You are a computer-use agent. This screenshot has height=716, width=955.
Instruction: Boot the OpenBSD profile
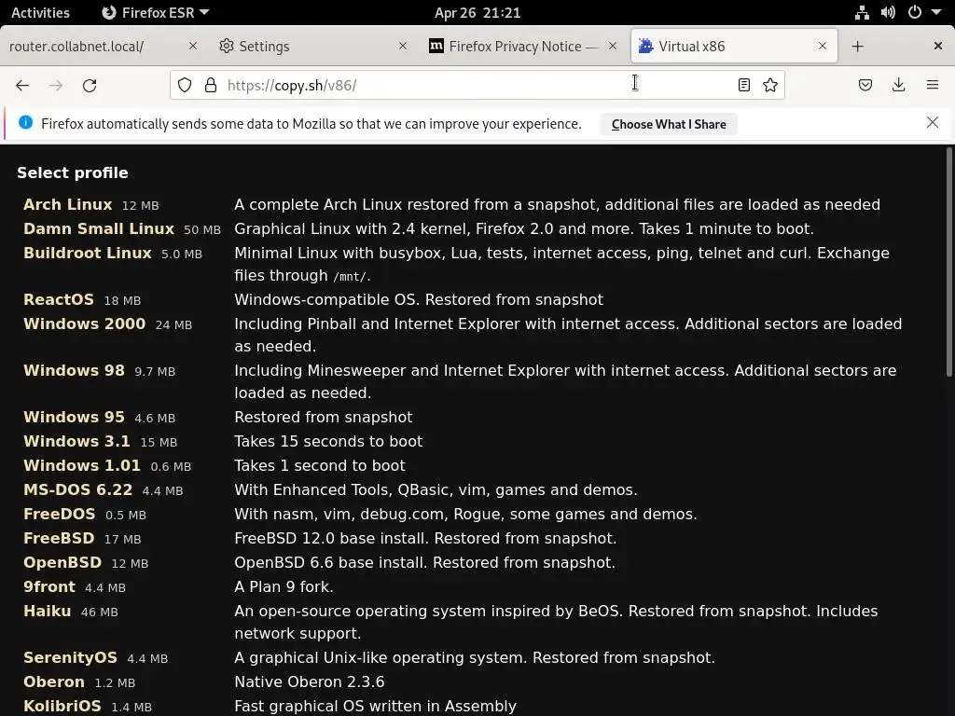coord(62,562)
